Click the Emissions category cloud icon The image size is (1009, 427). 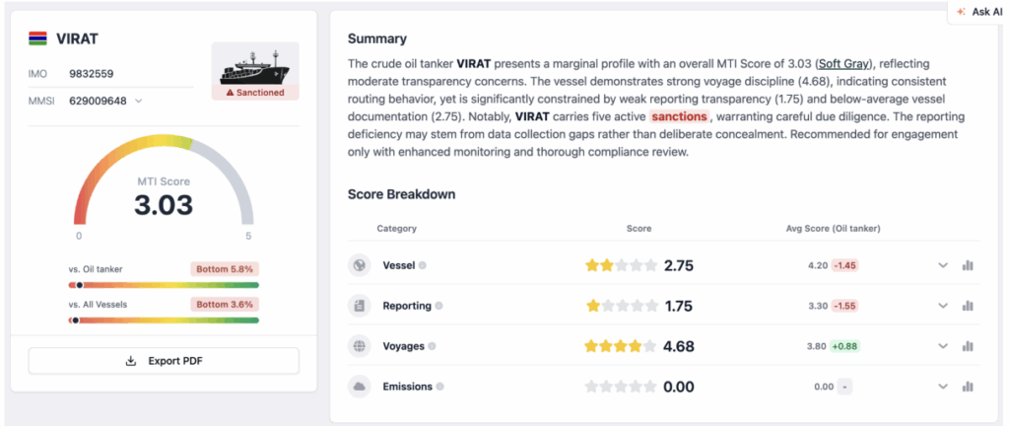(x=359, y=387)
